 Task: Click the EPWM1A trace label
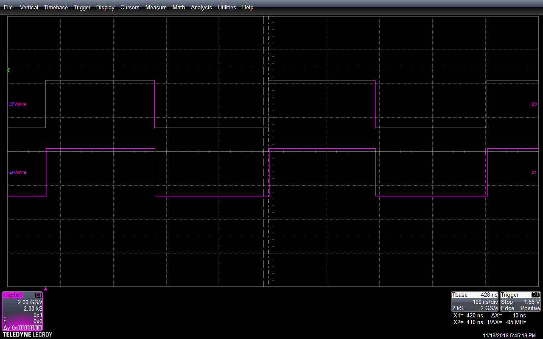coord(18,104)
